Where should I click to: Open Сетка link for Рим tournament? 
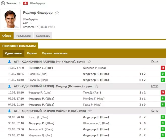pyautogui.click(x=155, y=61)
